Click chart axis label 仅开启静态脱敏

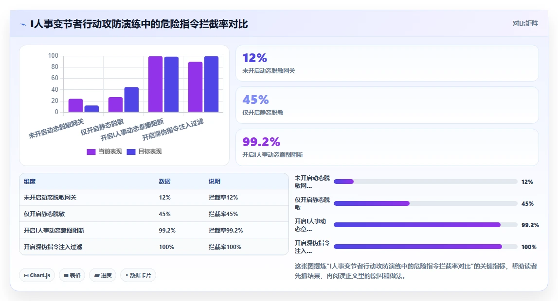(102, 127)
